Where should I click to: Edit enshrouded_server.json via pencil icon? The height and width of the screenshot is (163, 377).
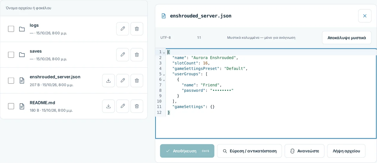[x=123, y=81]
